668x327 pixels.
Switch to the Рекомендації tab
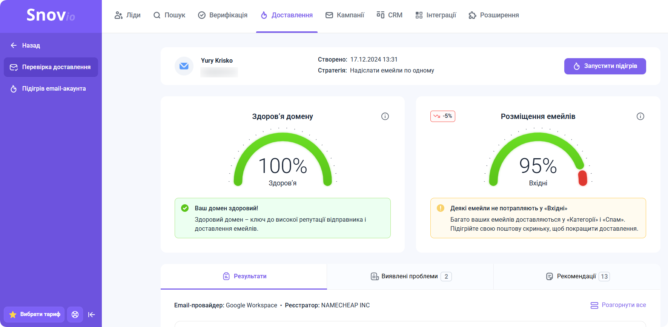(x=577, y=276)
